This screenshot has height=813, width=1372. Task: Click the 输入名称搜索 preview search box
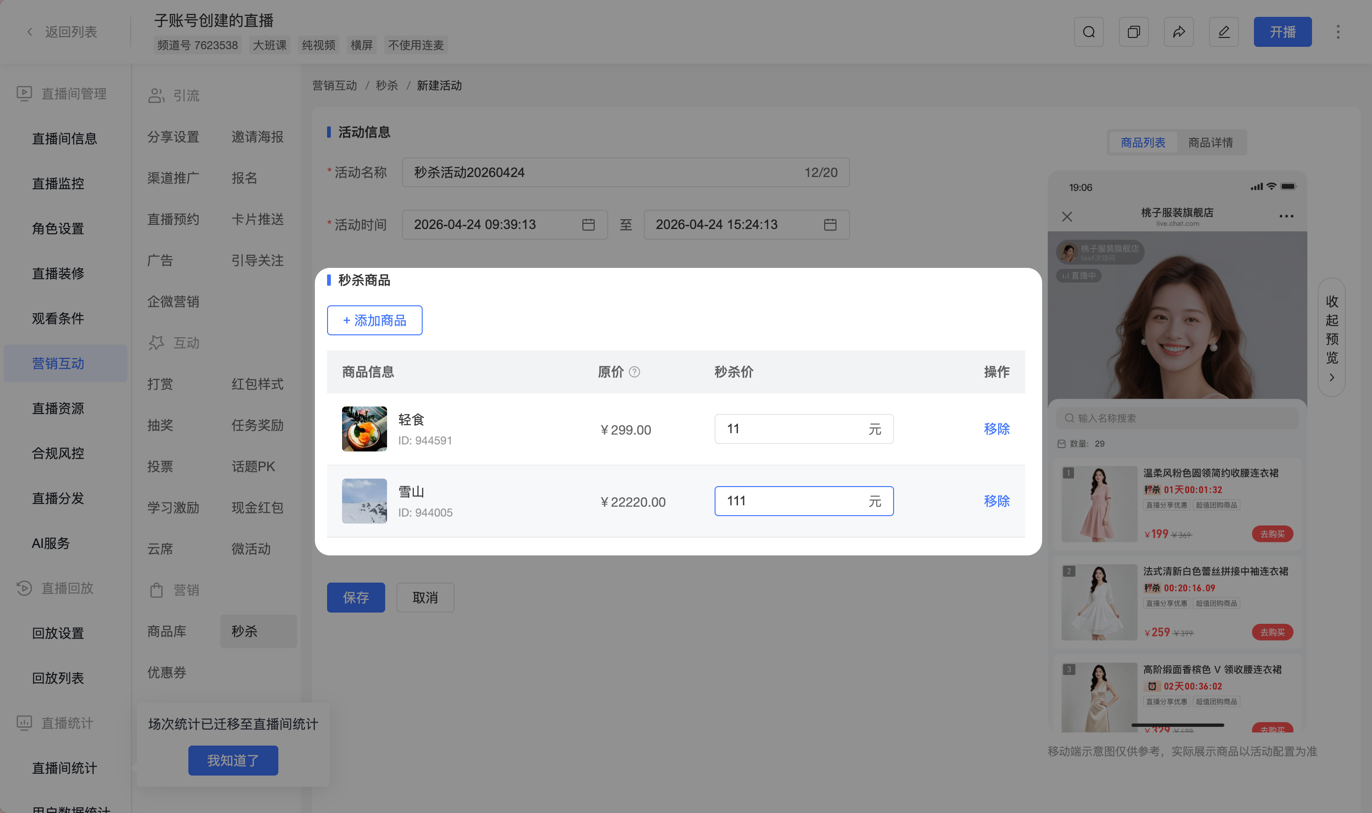(x=1177, y=418)
